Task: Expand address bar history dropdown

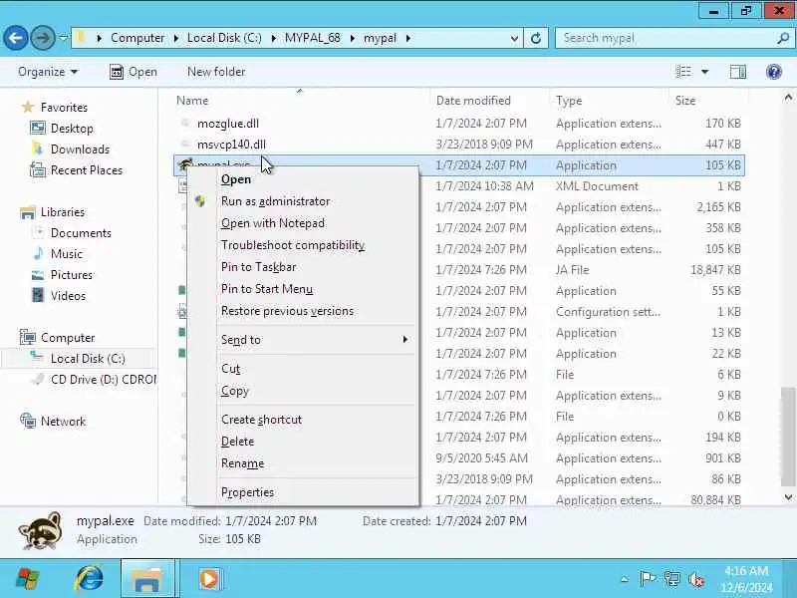Action: click(514, 38)
